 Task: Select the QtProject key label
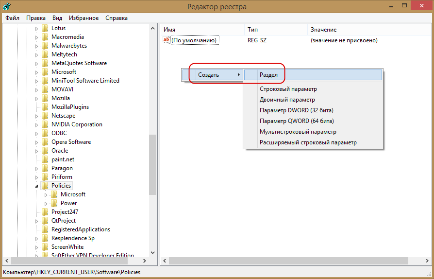64,221
